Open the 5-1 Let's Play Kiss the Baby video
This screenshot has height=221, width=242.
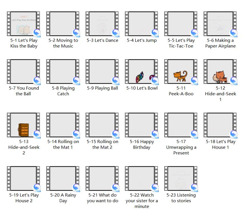[x=24, y=24]
